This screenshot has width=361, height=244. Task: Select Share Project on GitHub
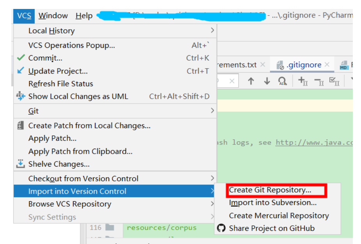(x=277, y=228)
